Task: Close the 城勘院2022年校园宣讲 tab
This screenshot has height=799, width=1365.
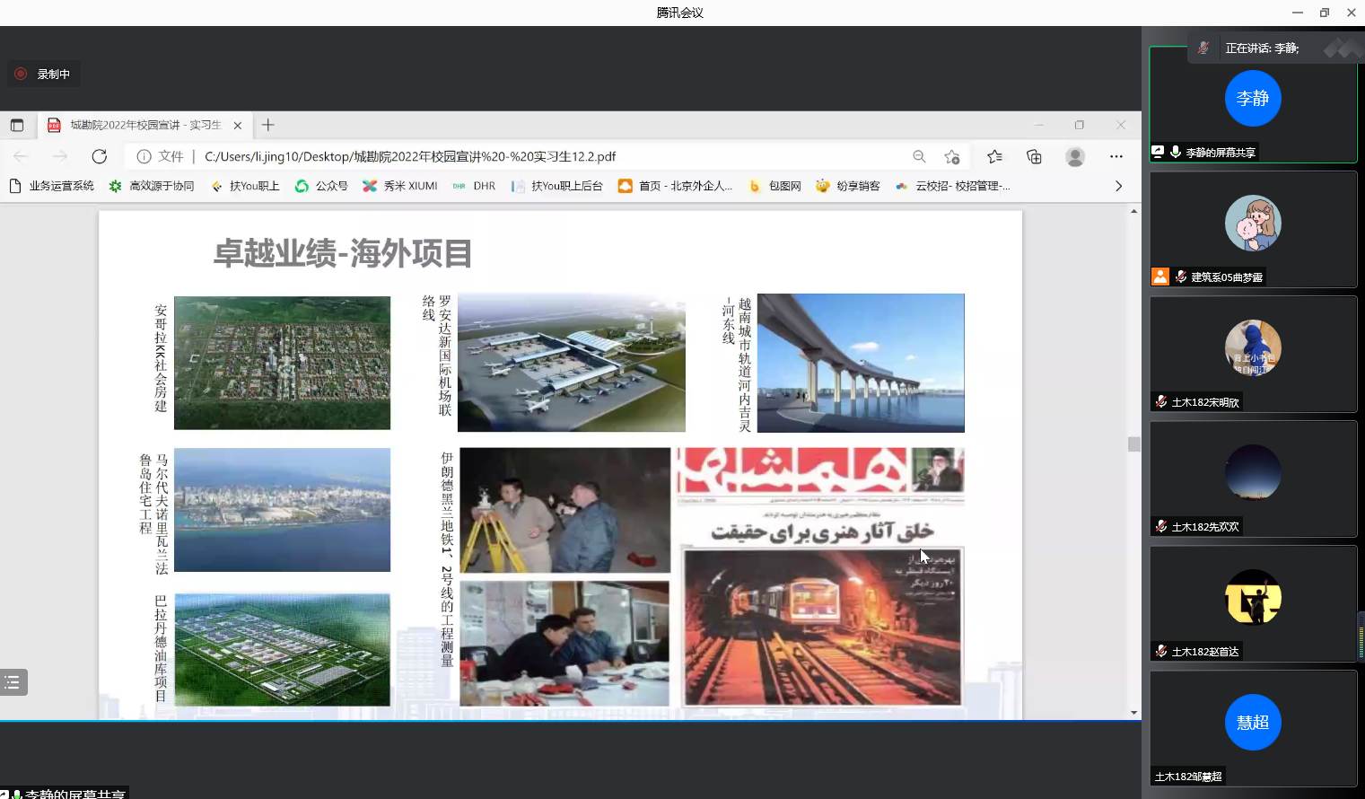Action: (238, 126)
